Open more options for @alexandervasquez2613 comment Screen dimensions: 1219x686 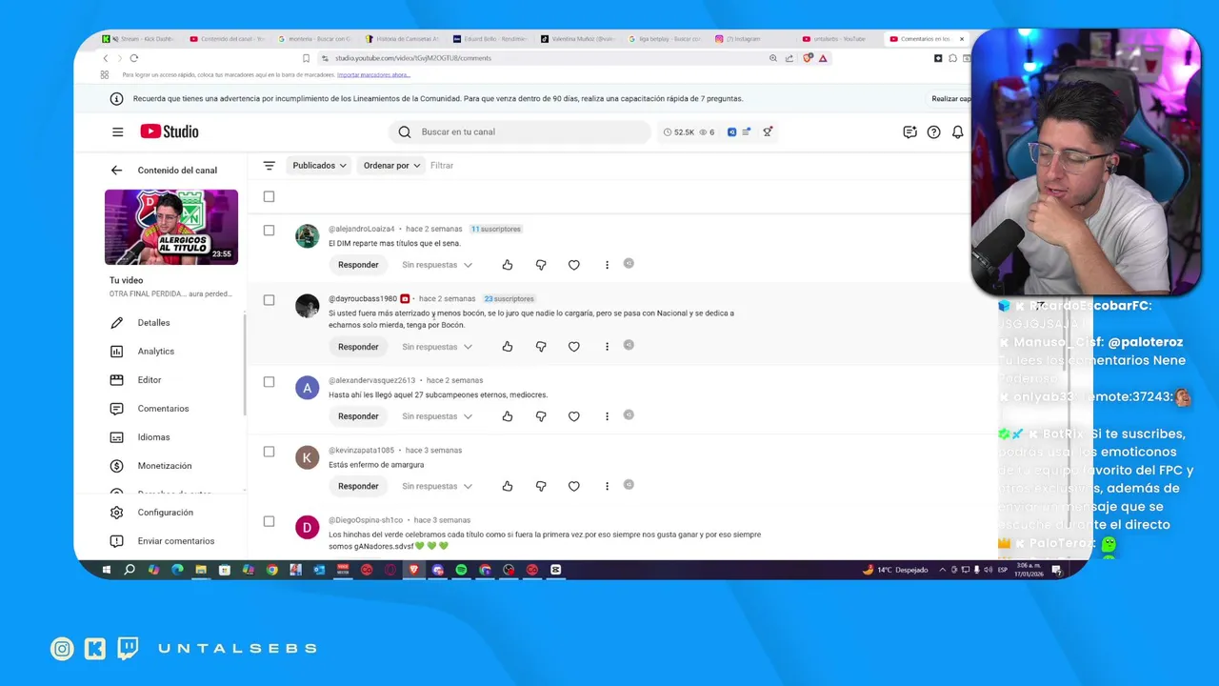pos(607,416)
